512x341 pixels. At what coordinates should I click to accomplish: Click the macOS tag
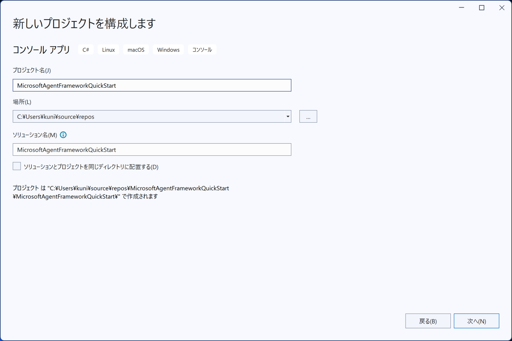(x=136, y=50)
